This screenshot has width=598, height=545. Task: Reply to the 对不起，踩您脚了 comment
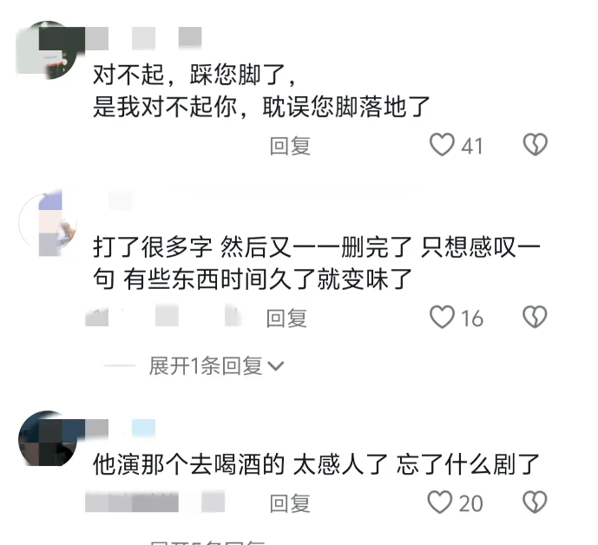click(290, 146)
